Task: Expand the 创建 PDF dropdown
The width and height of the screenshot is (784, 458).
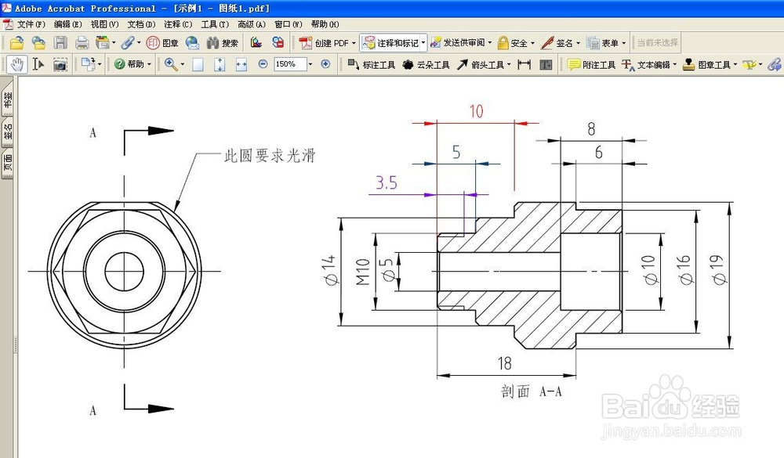Action: (x=354, y=44)
